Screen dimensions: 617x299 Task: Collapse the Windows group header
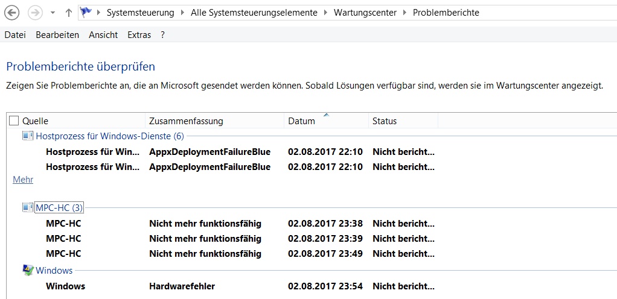tap(54, 270)
